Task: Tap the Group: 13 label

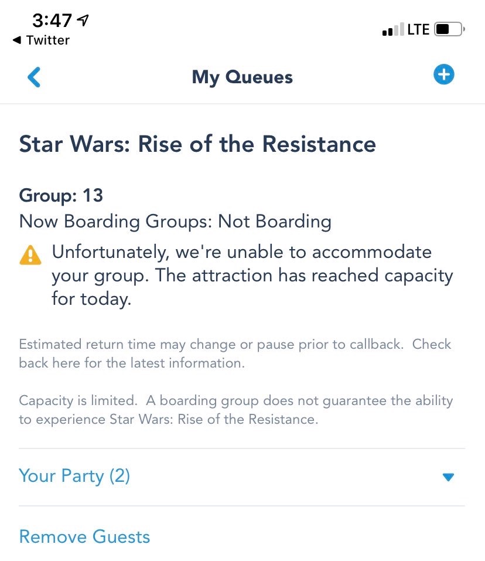Action: tap(61, 195)
